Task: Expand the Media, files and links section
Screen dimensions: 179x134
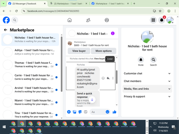Action: 147,89
